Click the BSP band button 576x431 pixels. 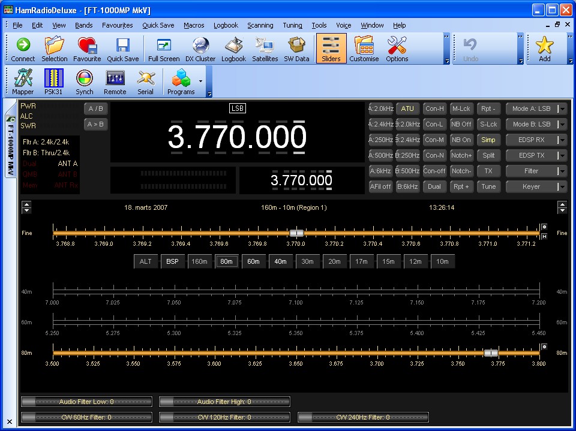pyautogui.click(x=172, y=261)
